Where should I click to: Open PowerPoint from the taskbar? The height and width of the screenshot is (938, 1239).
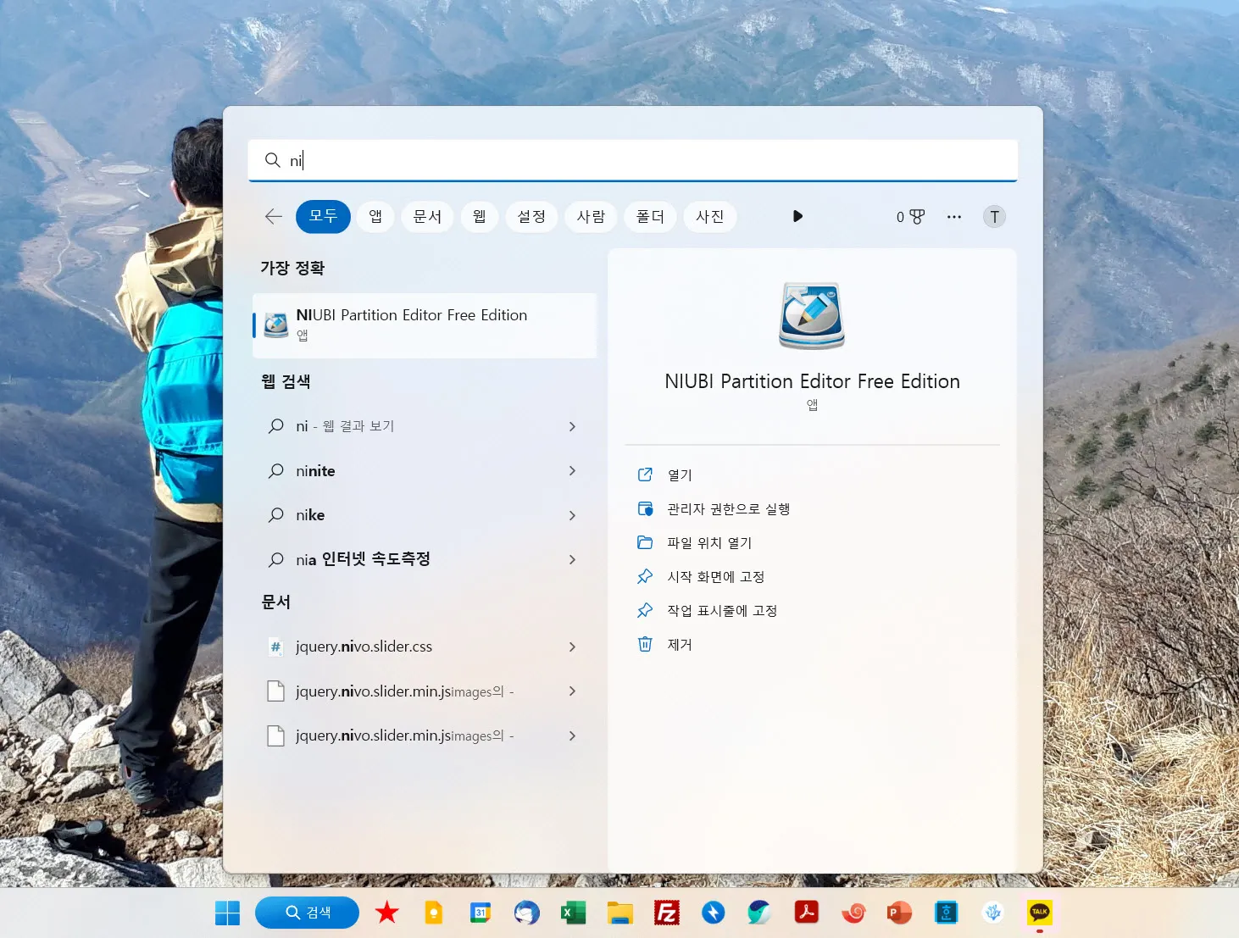899,913
